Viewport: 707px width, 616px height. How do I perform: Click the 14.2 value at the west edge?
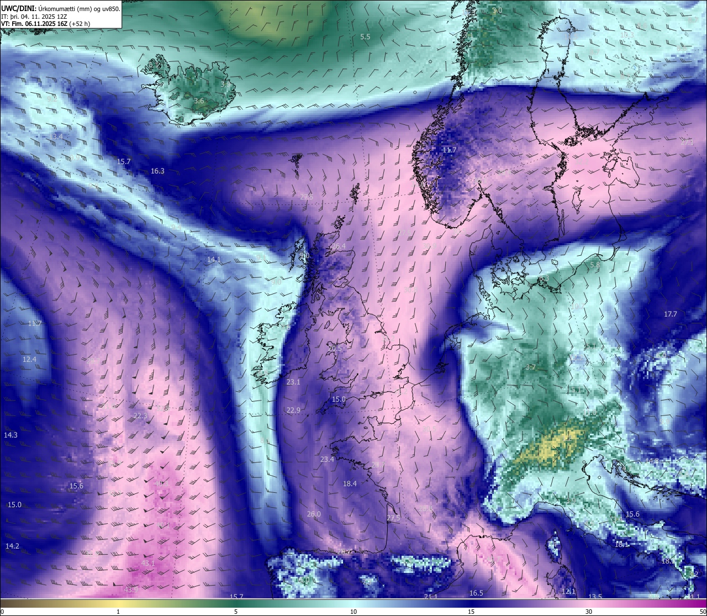coord(12,546)
